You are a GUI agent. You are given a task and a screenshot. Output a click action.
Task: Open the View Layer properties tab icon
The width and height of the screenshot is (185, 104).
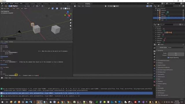coord(154,57)
